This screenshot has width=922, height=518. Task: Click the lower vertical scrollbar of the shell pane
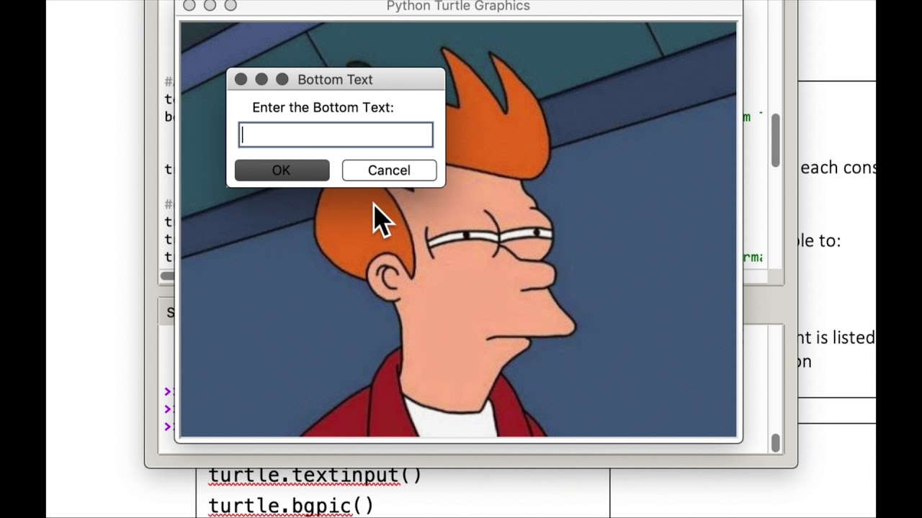(x=776, y=443)
